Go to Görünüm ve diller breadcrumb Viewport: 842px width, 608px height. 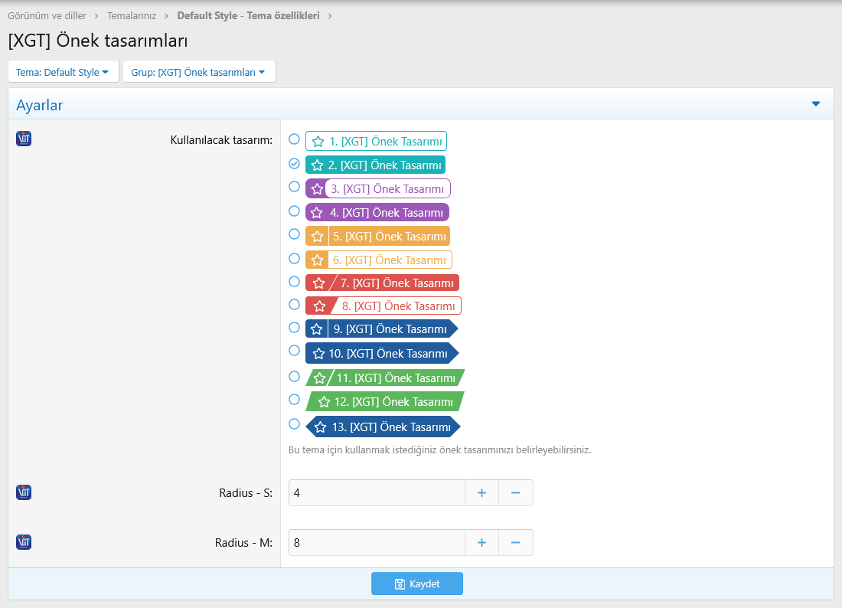pos(47,15)
